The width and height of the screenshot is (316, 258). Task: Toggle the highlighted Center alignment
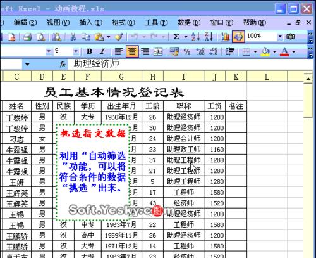(x=132, y=51)
